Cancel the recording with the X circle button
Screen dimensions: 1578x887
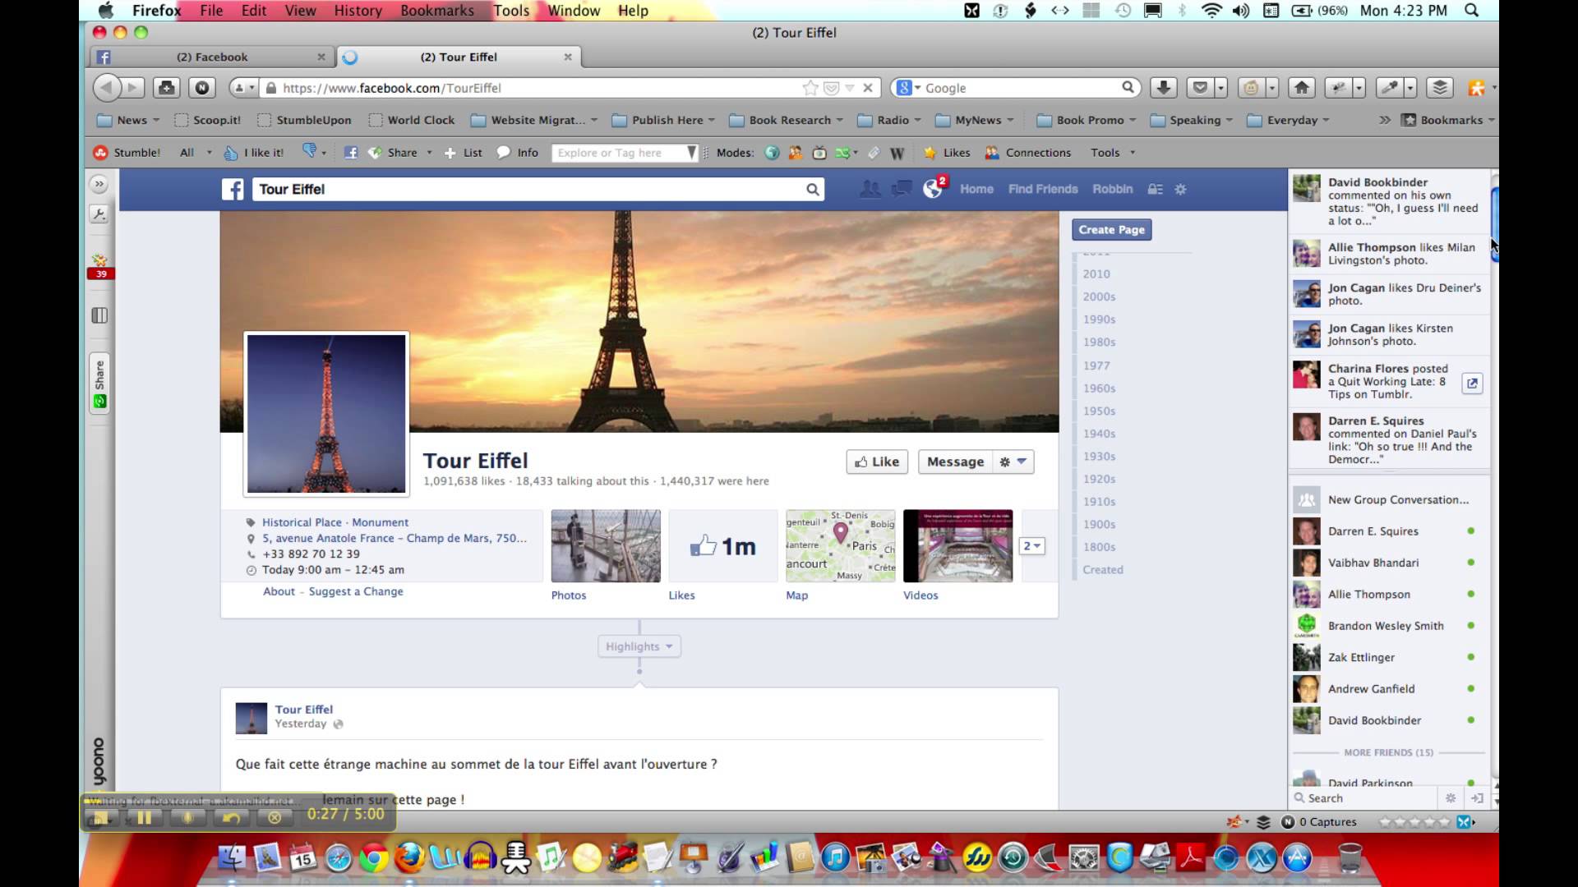275,817
